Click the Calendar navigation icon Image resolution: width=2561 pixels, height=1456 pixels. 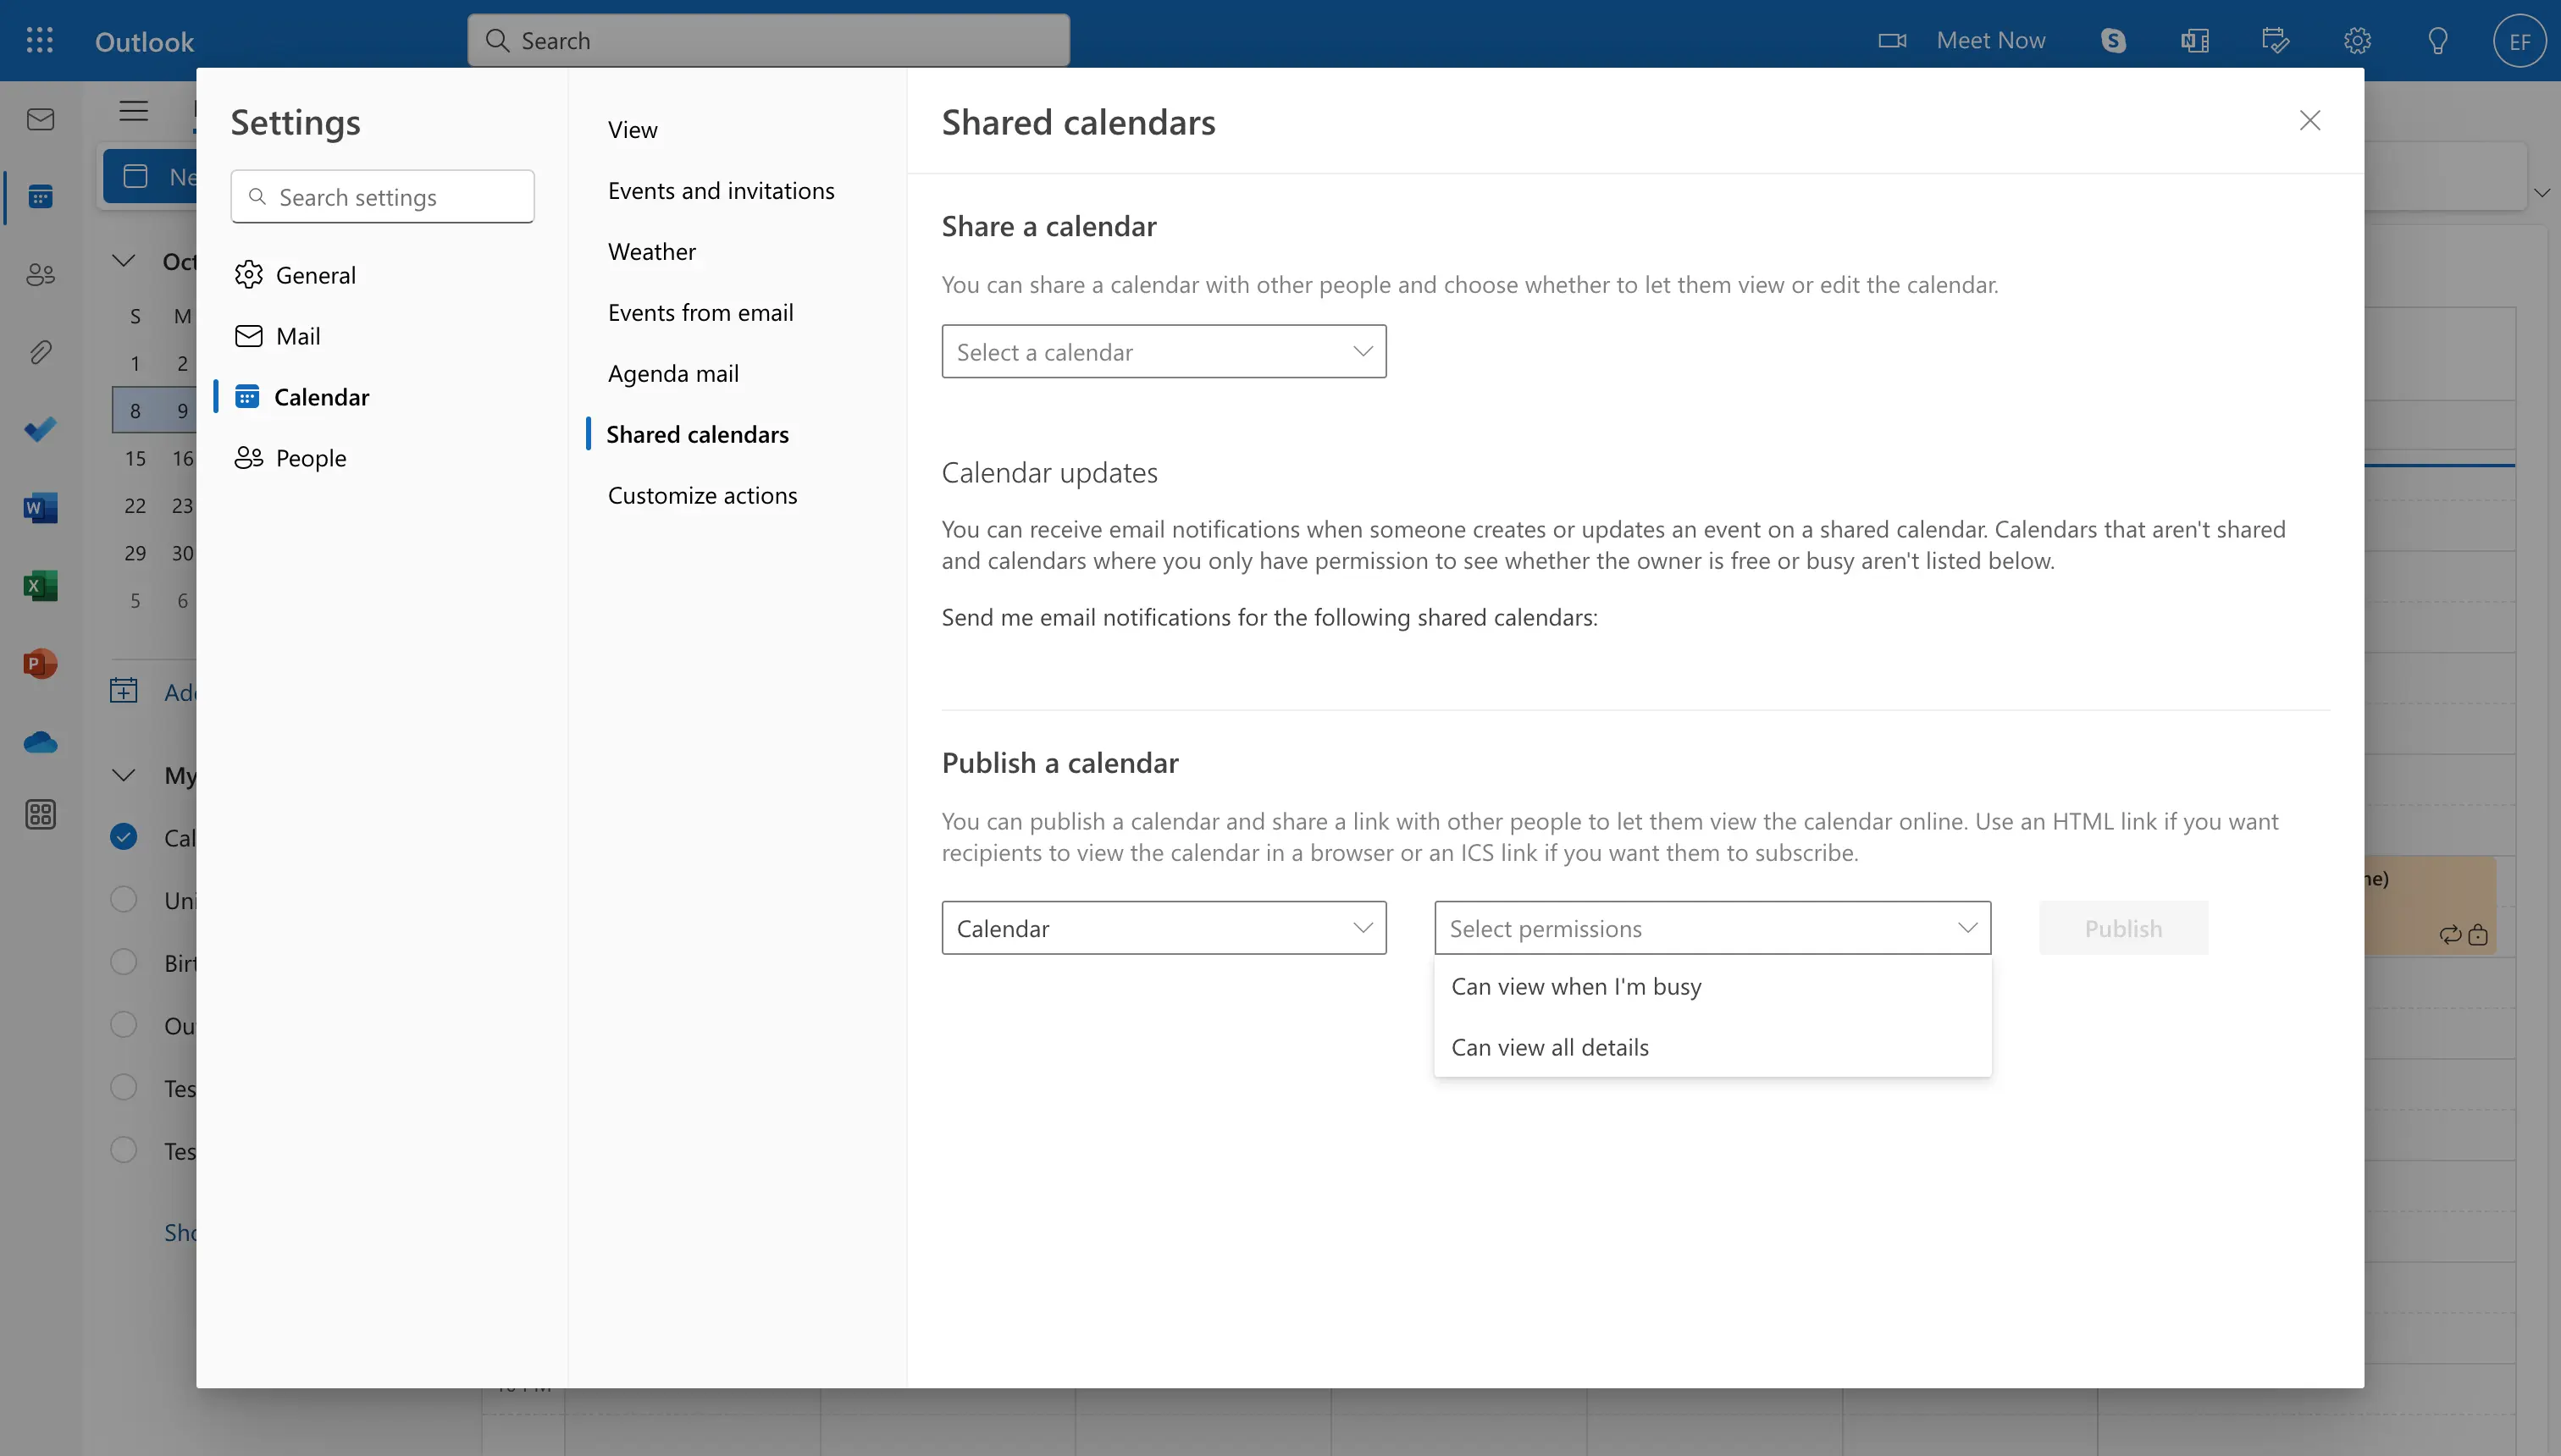click(x=41, y=197)
